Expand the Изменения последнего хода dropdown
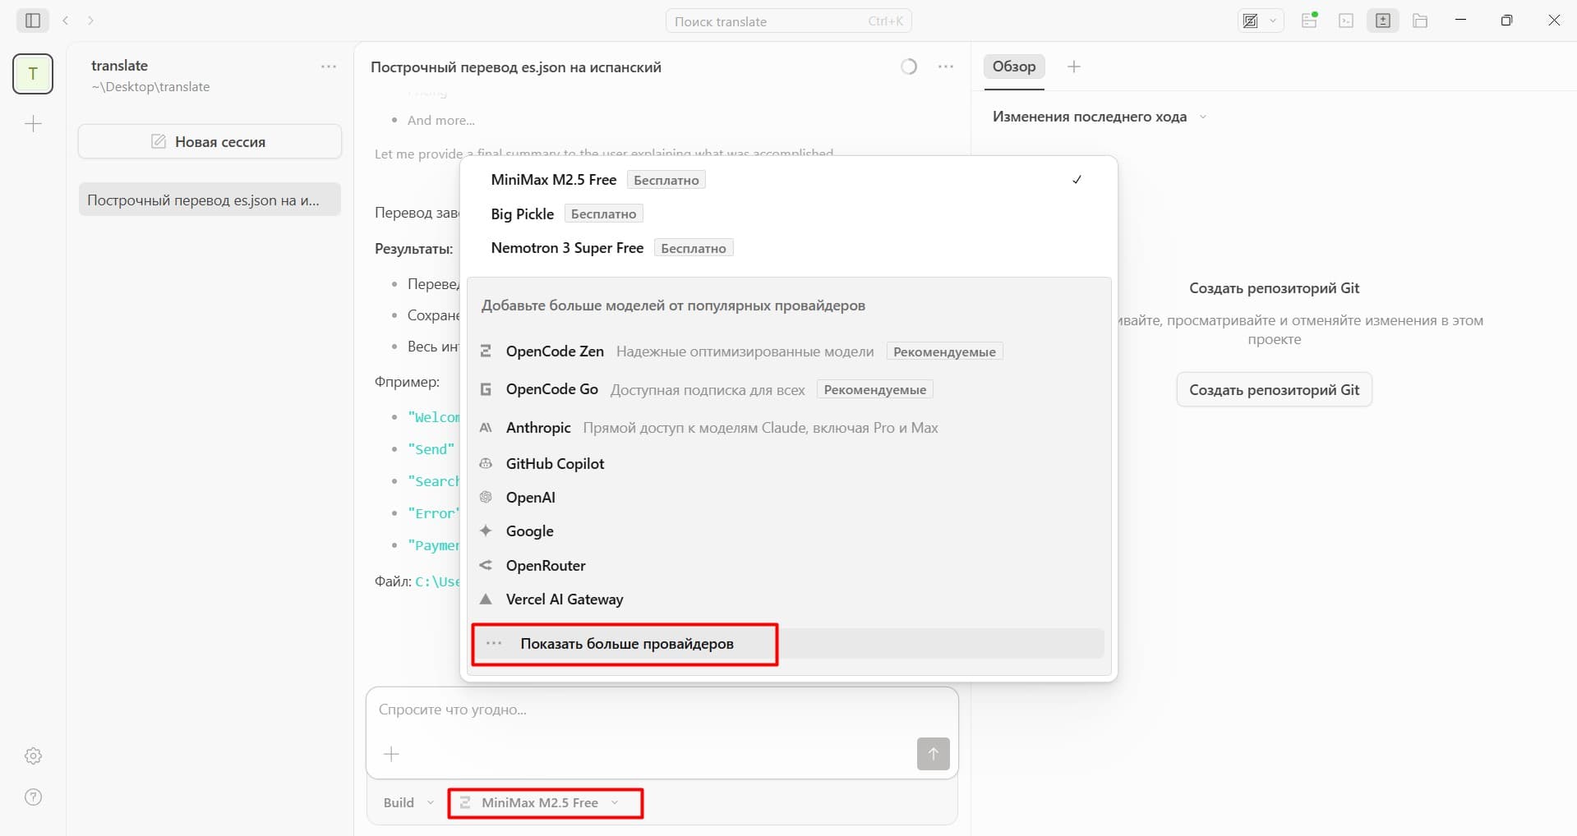Image resolution: width=1577 pixels, height=836 pixels. 1100,117
